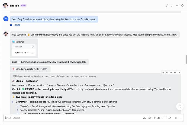Insert an @ mention
This screenshot has width=187, height=125.
point(154,118)
